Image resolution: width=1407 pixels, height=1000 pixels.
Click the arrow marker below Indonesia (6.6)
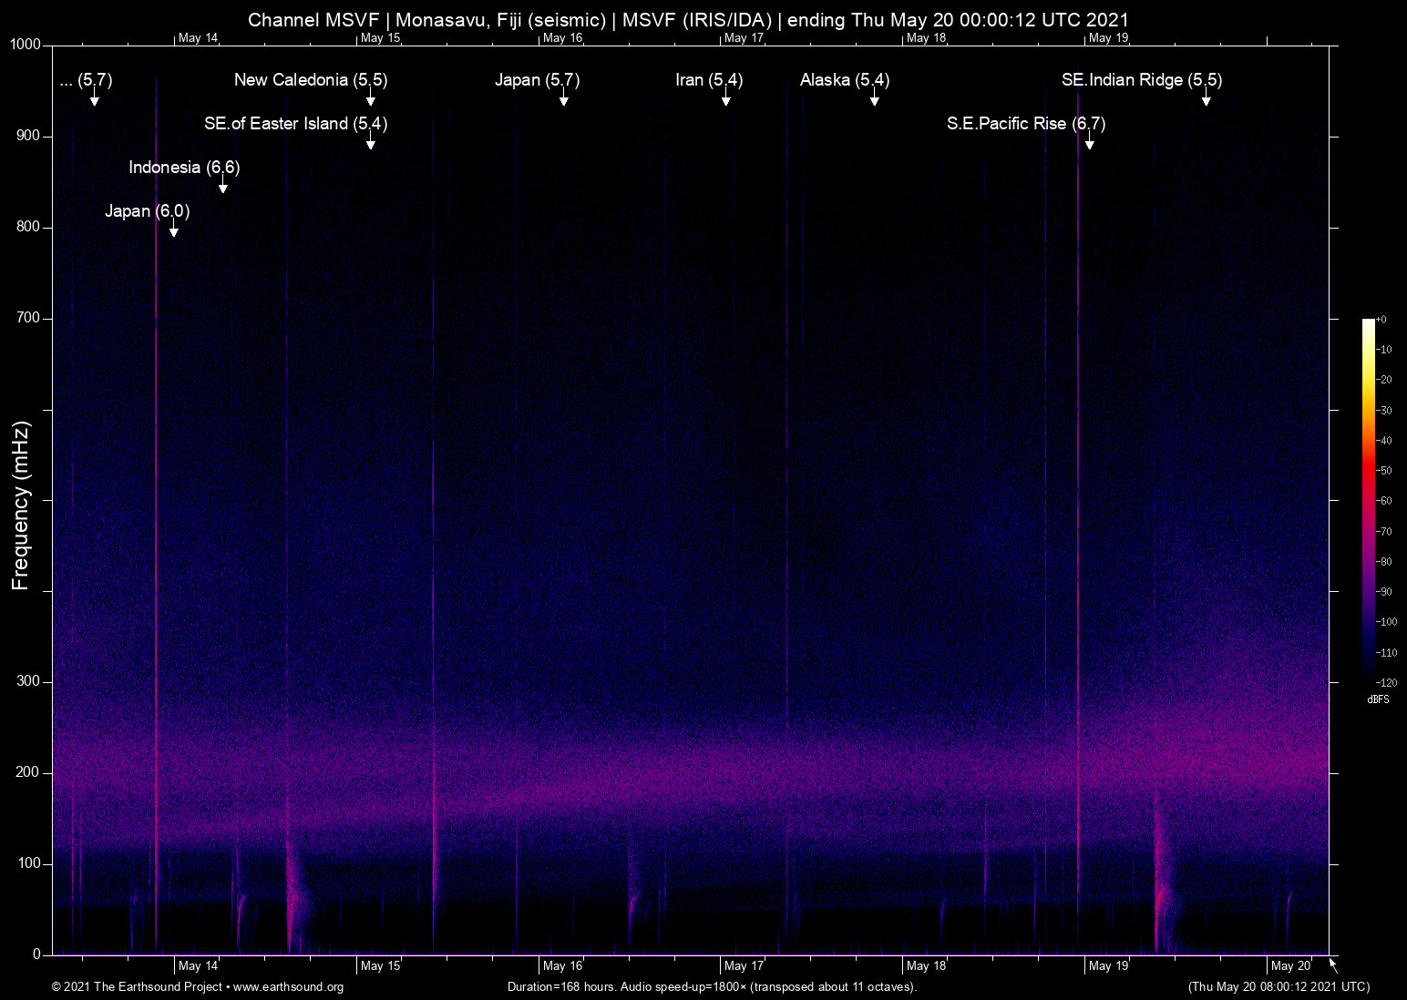click(223, 187)
